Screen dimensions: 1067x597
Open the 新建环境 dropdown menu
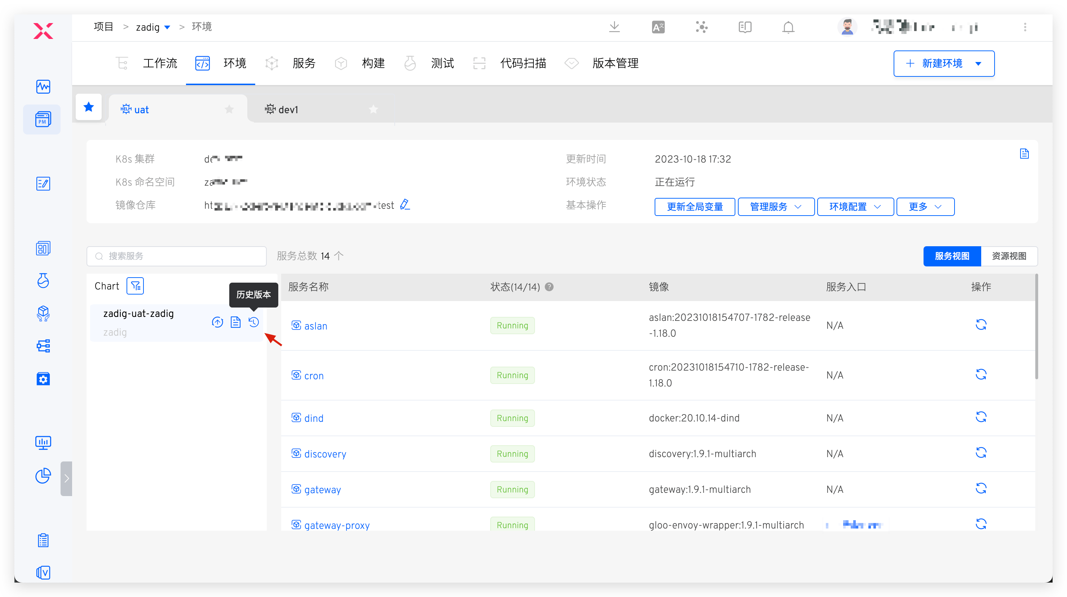click(x=978, y=63)
